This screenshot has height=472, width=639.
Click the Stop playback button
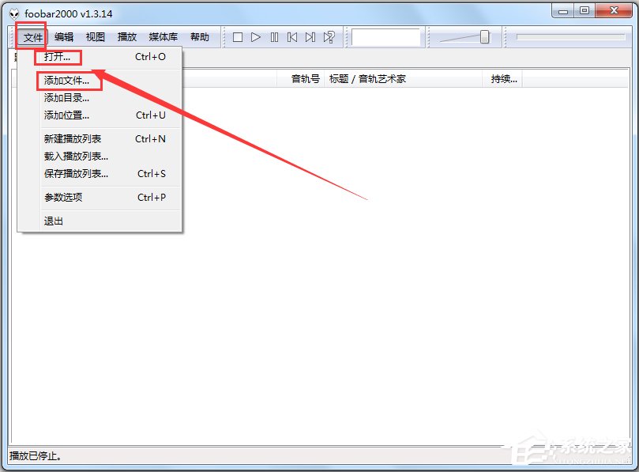pos(238,37)
